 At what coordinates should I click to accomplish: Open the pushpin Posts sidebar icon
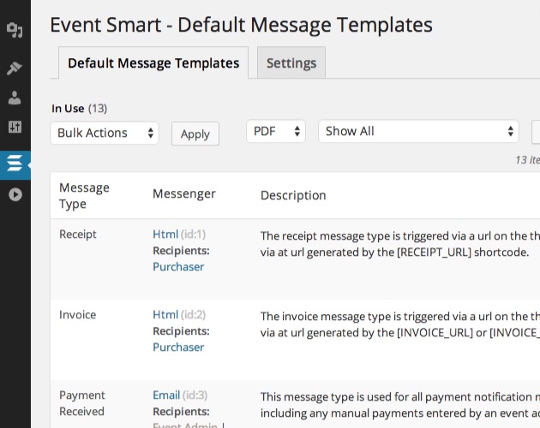[x=15, y=68]
